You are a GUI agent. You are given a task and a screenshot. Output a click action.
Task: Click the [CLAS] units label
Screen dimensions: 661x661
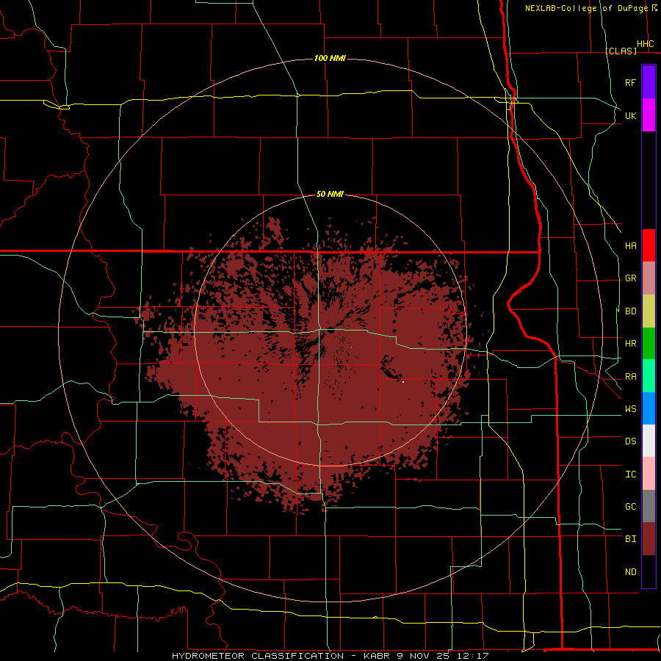point(621,51)
